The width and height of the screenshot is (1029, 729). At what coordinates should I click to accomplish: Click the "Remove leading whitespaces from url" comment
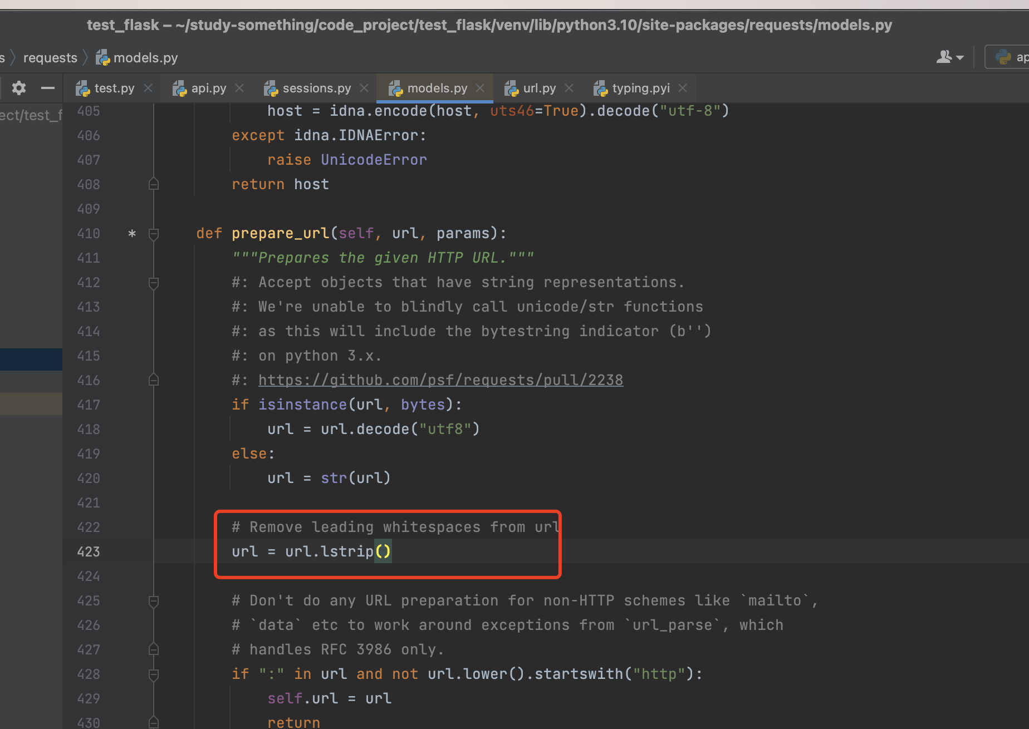396,527
